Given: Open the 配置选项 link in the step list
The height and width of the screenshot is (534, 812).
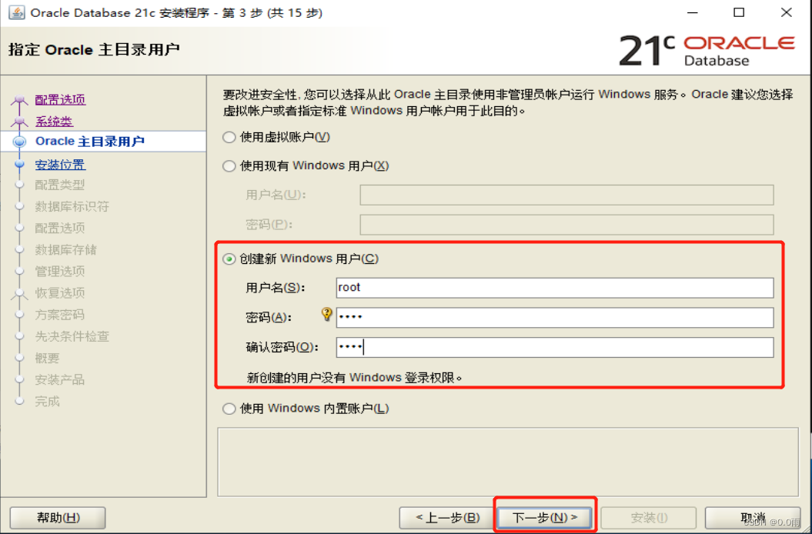Looking at the screenshot, I should 60,99.
